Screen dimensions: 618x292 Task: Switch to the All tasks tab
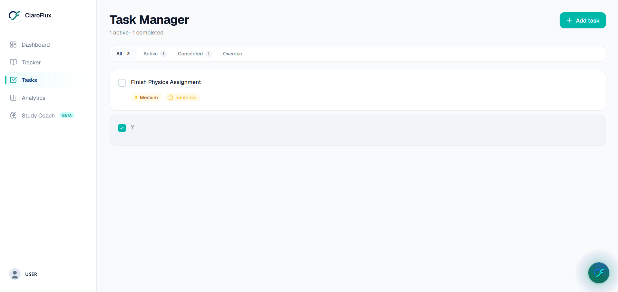(124, 54)
